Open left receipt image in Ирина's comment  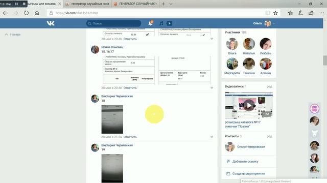[x=129, y=70]
